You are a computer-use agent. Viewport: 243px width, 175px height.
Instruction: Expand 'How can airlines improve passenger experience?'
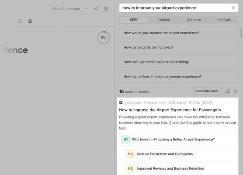(x=179, y=77)
